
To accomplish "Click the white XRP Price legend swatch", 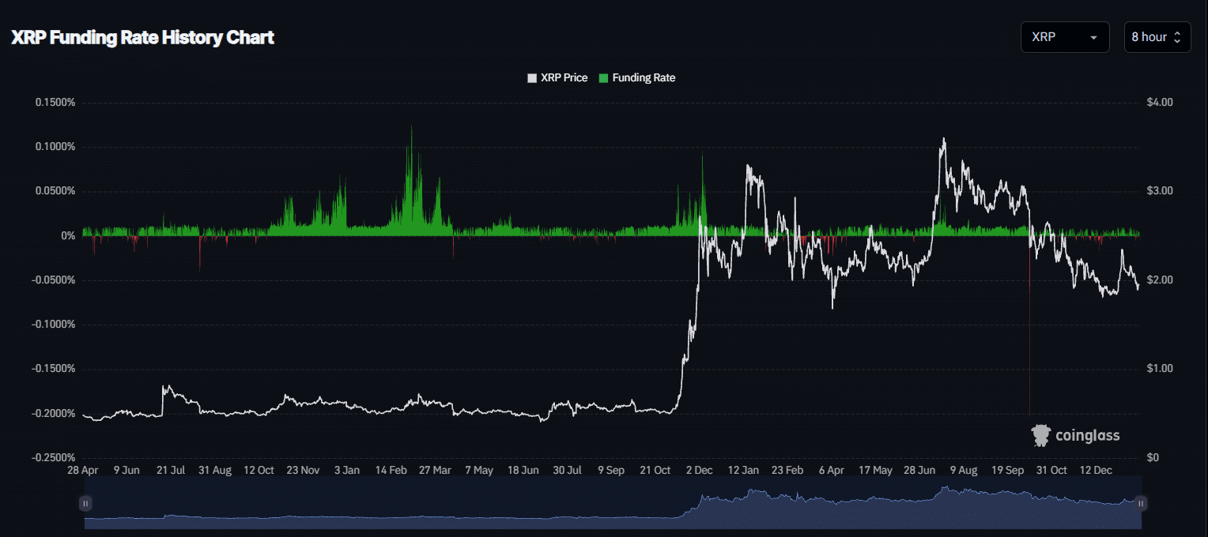I will (532, 78).
